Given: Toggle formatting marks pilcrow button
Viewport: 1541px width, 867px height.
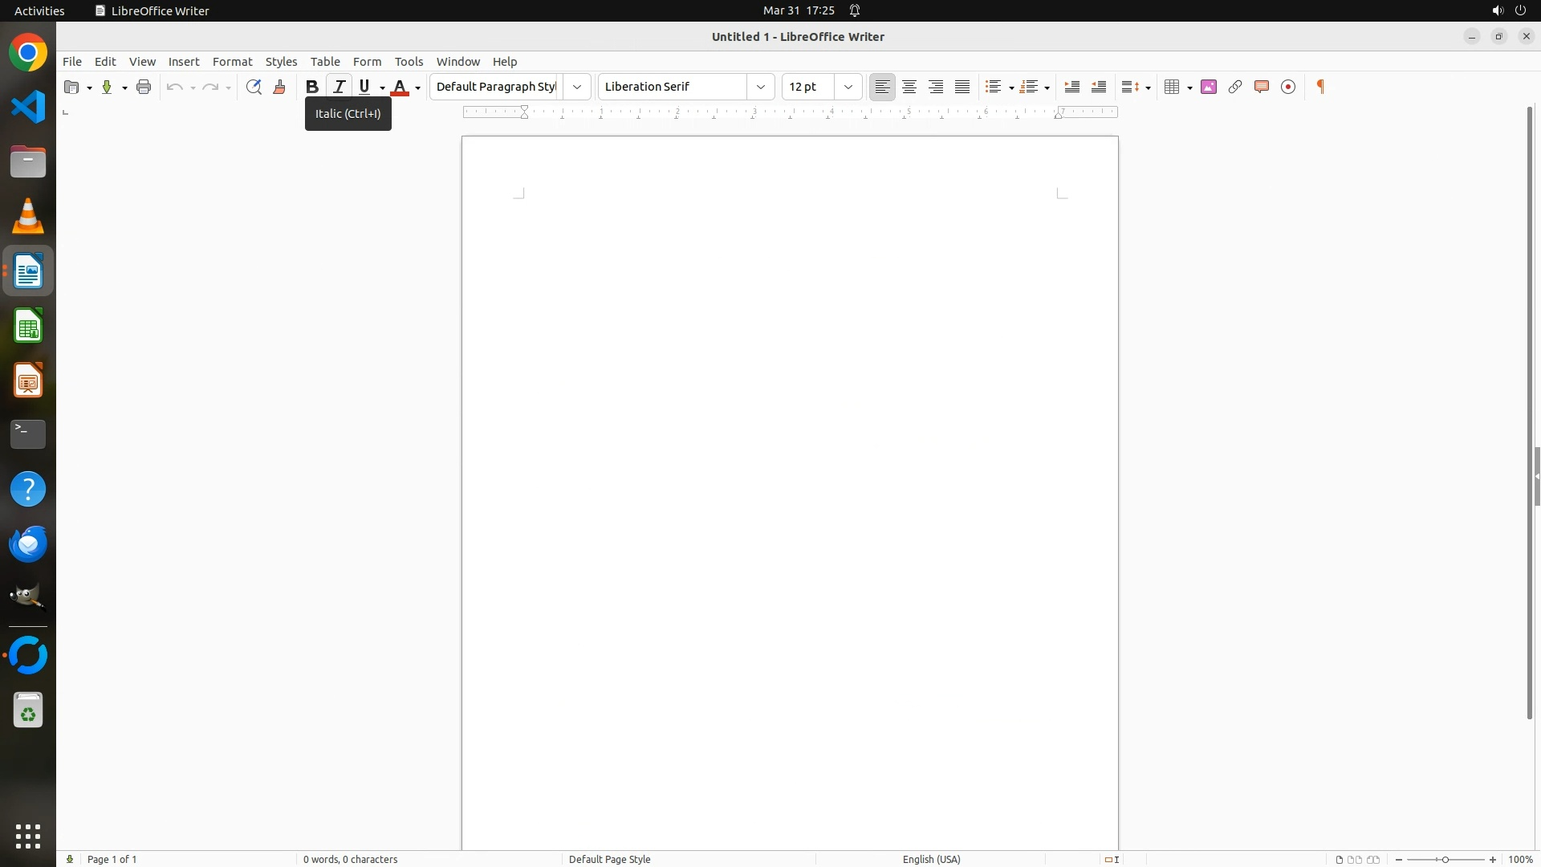Looking at the screenshot, I should click(1320, 87).
